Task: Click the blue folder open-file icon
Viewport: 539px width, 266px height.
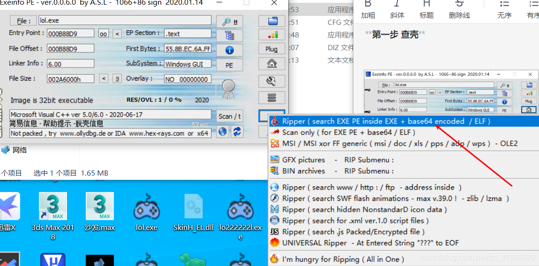Action: [272, 21]
